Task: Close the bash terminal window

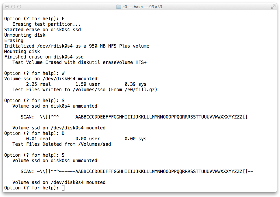Action: coord(7,7)
